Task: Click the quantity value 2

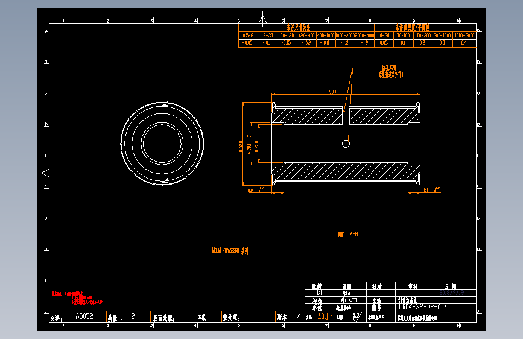Action: pos(133,316)
